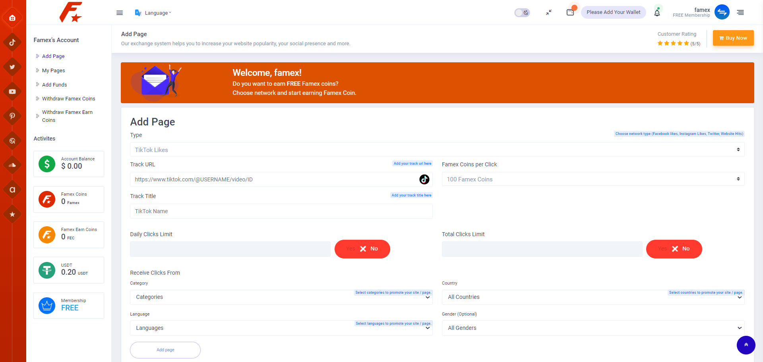Click the 'Add your track url here' hint

tap(412, 164)
